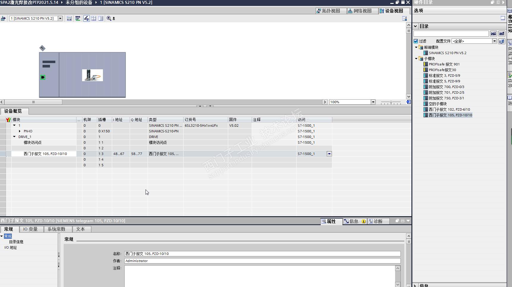Click the download arrow beside the zoom icon
The image size is (512, 287).
click(x=114, y=18)
